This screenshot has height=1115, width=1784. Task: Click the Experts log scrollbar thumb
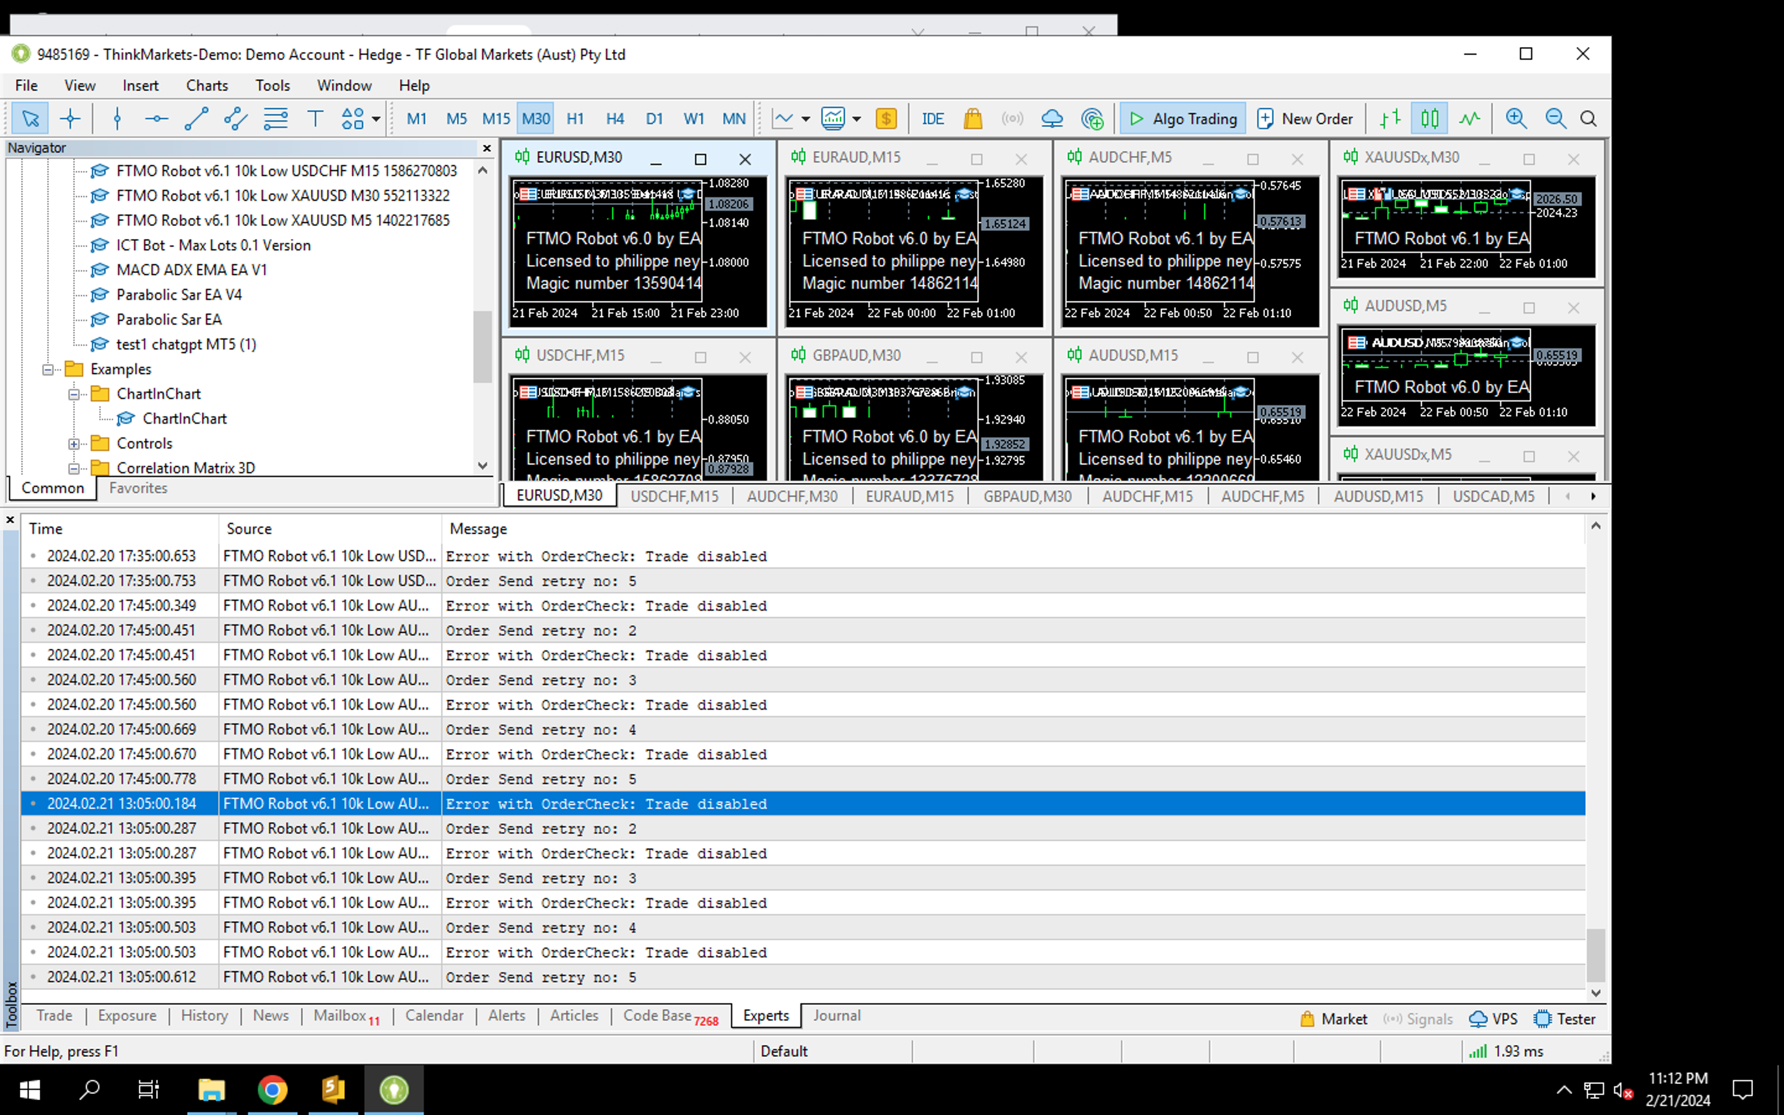tap(1595, 955)
